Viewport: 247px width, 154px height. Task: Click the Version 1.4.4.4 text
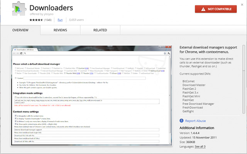pos(189,133)
